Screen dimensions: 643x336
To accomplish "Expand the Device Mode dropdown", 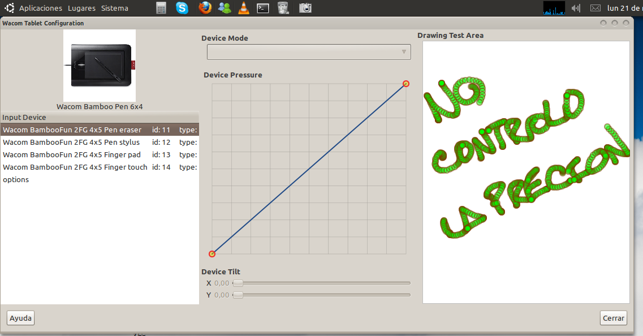I will pos(309,52).
